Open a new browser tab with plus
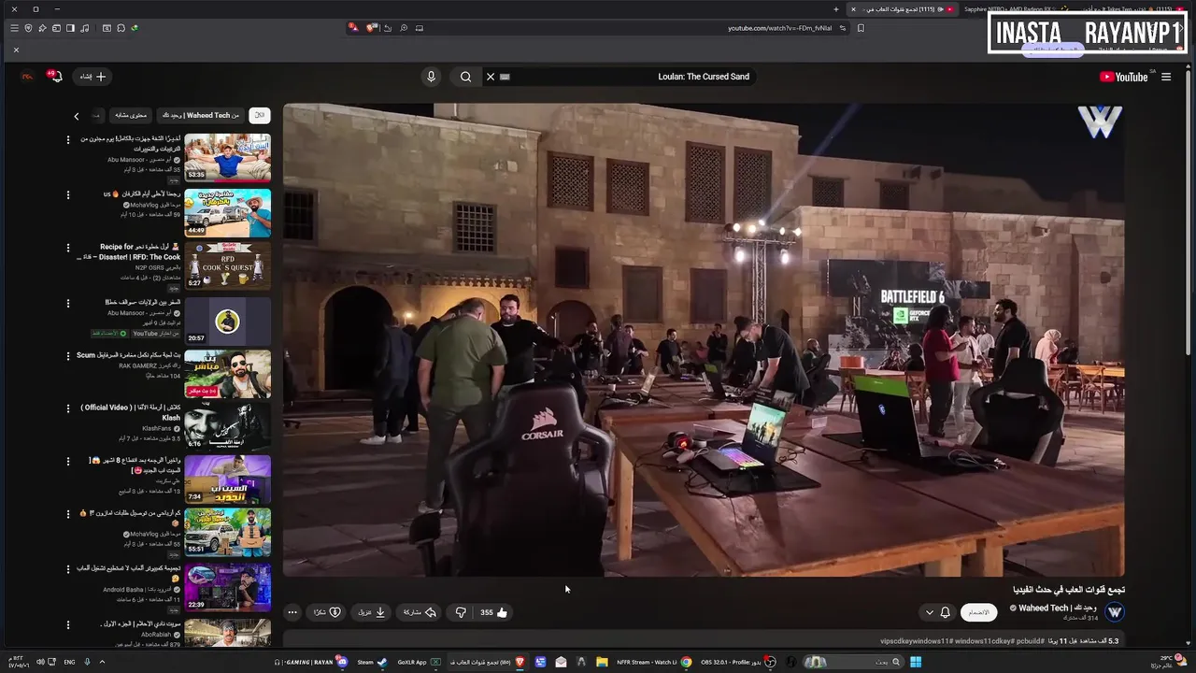1196x673 pixels. [x=836, y=9]
